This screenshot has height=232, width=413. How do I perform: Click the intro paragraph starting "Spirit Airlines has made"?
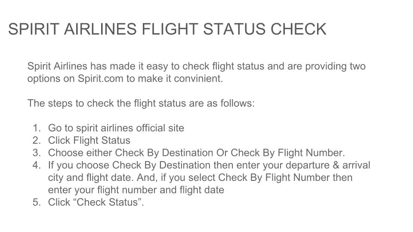click(196, 67)
